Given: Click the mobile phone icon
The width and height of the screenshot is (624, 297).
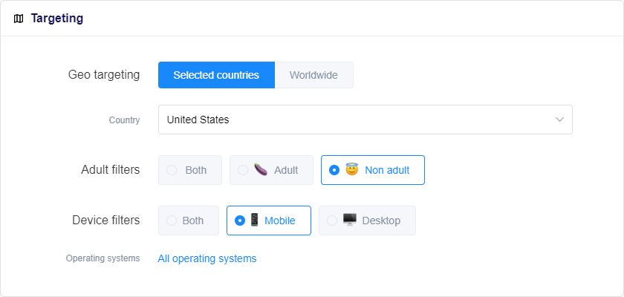Looking at the screenshot, I should (x=254, y=220).
